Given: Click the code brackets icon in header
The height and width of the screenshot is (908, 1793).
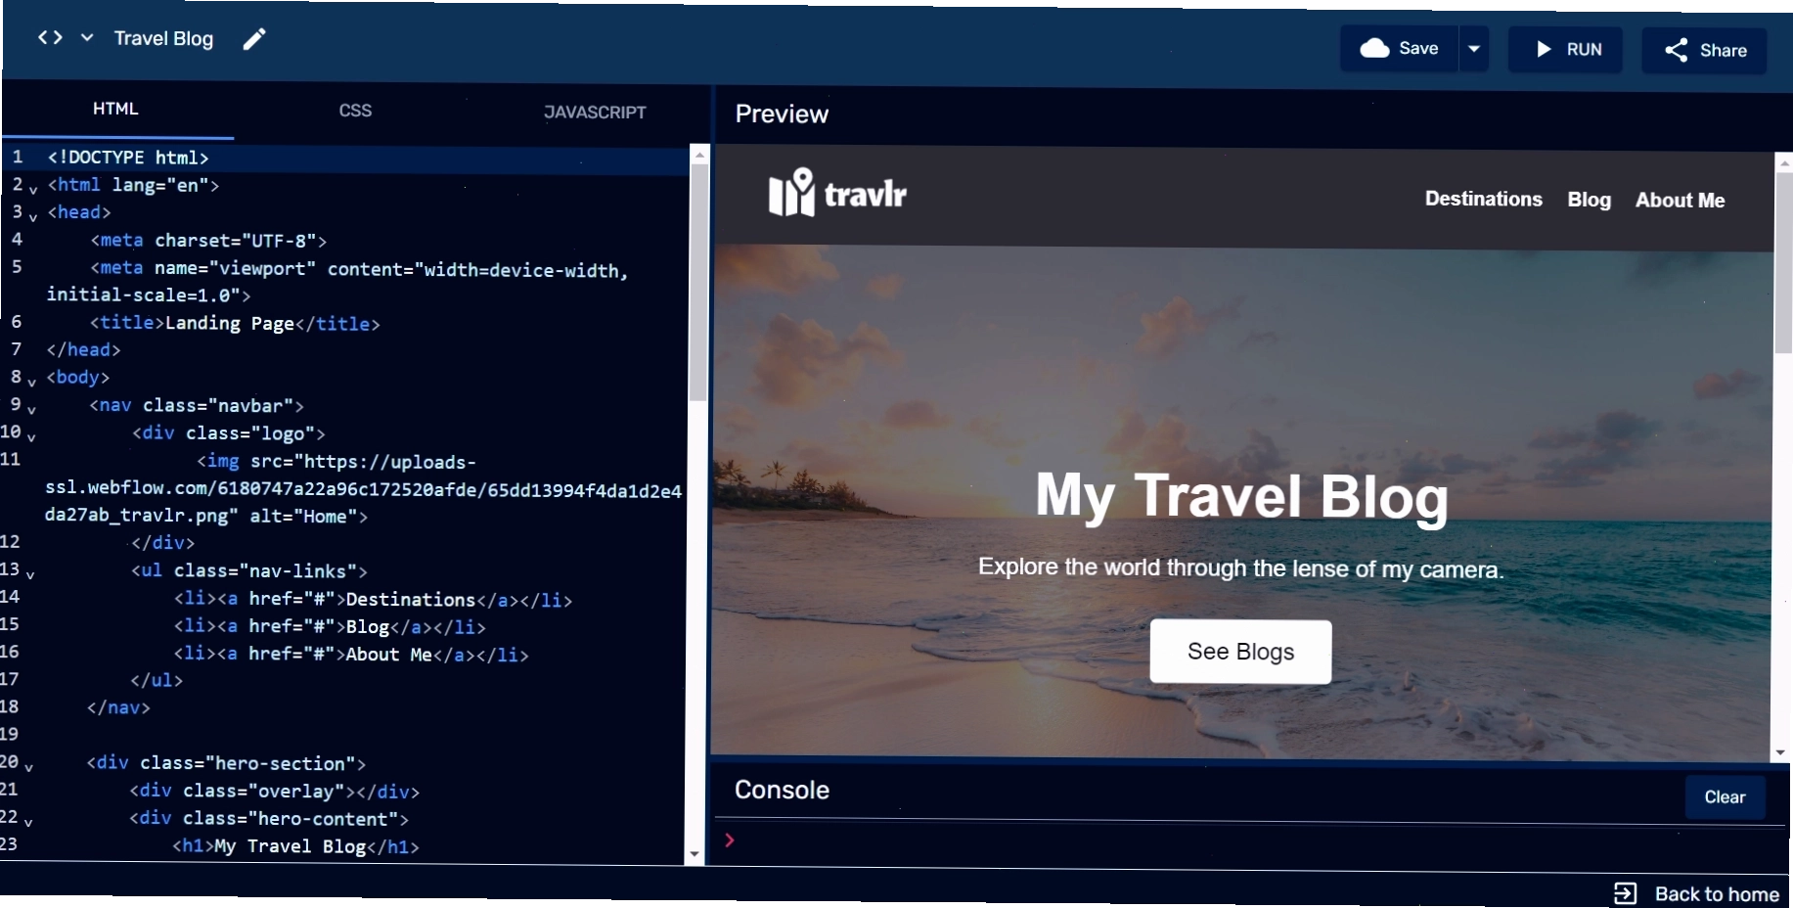Looking at the screenshot, I should pos(50,37).
